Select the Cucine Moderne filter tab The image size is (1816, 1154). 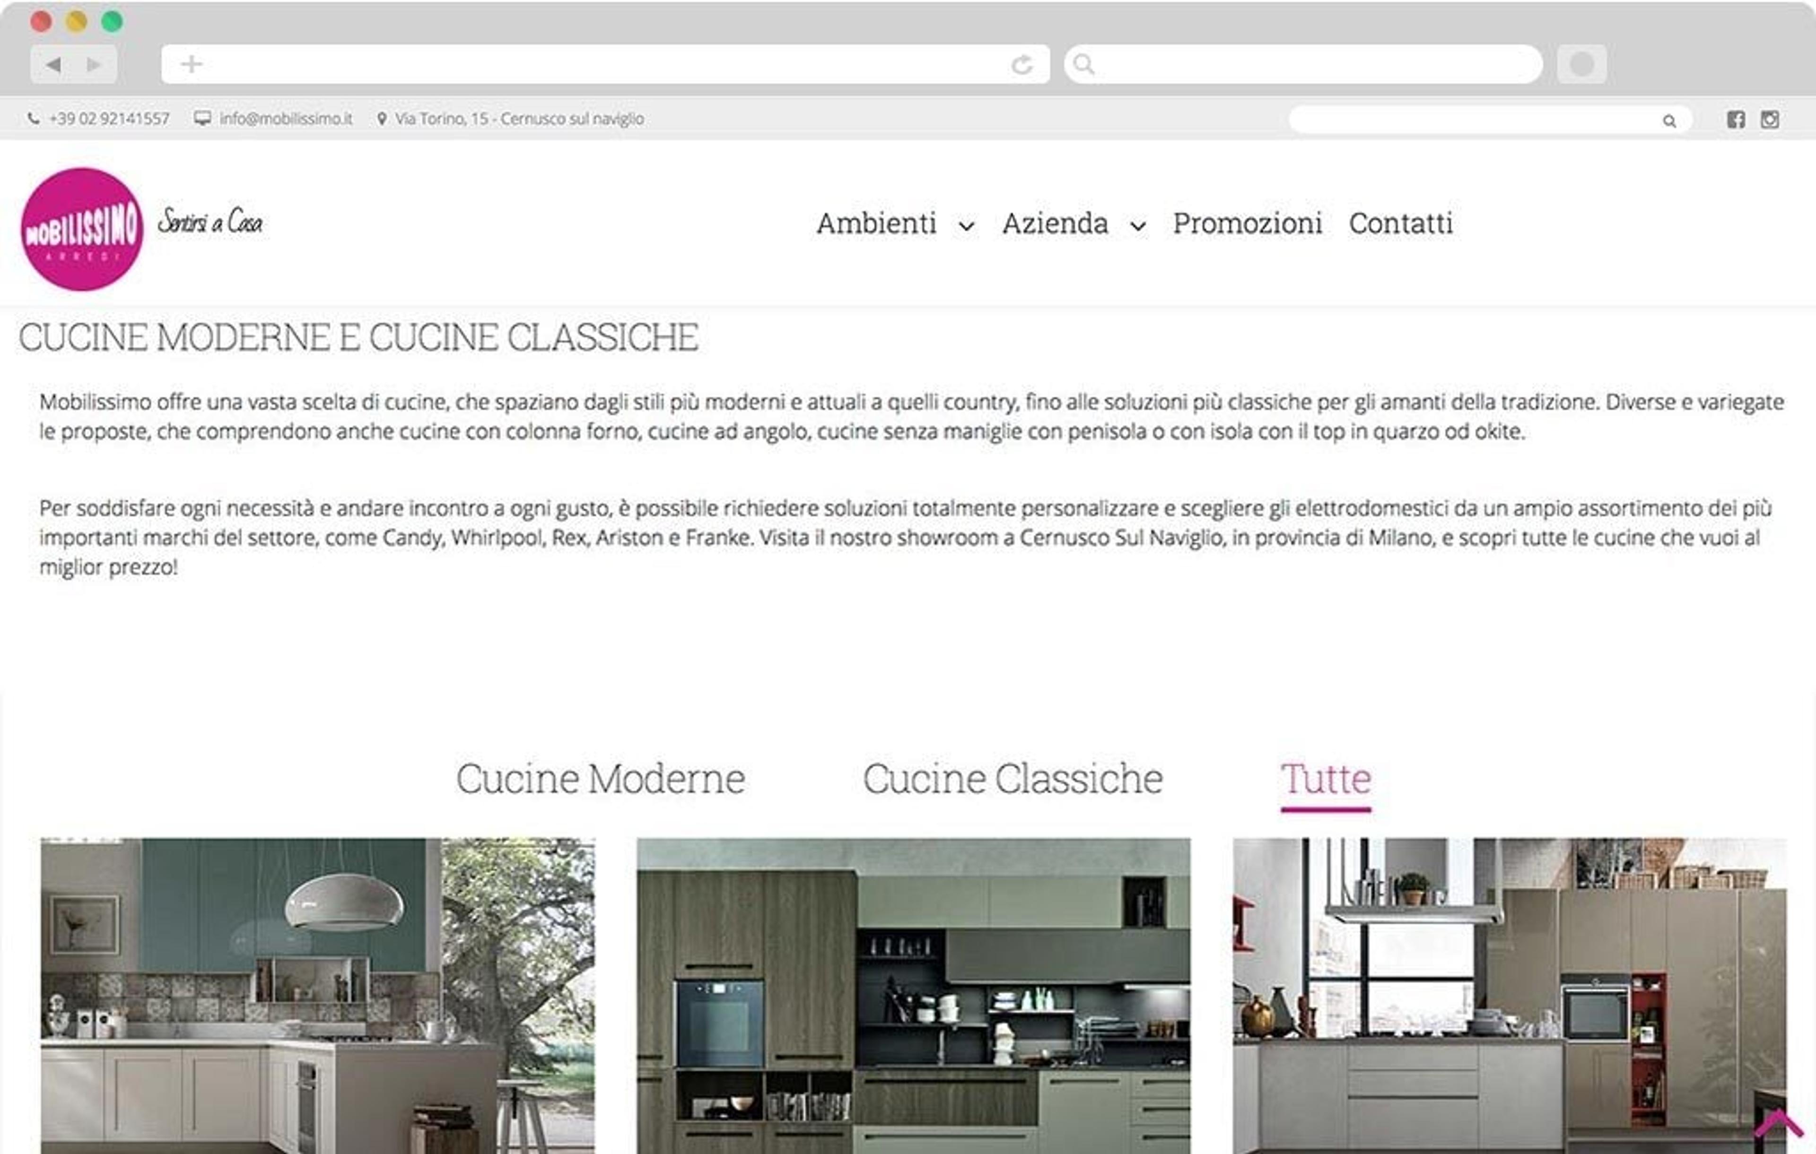click(600, 779)
